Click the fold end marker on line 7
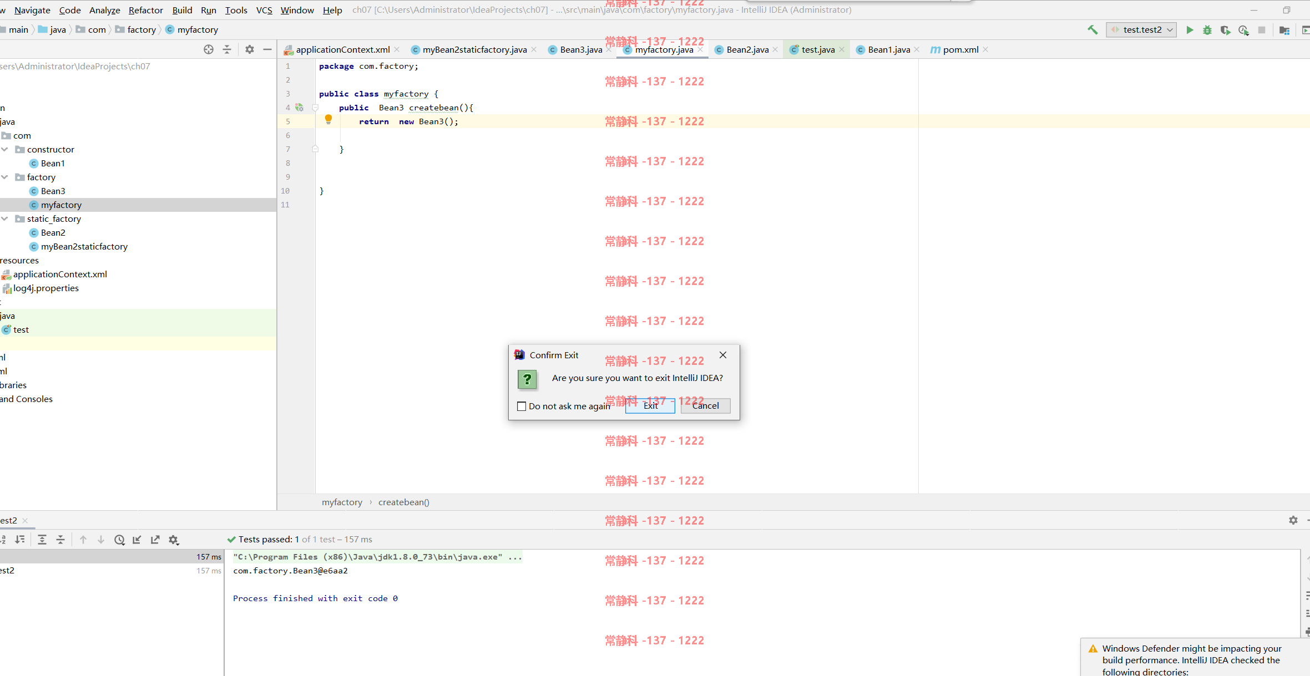This screenshot has width=1310, height=676. point(315,149)
